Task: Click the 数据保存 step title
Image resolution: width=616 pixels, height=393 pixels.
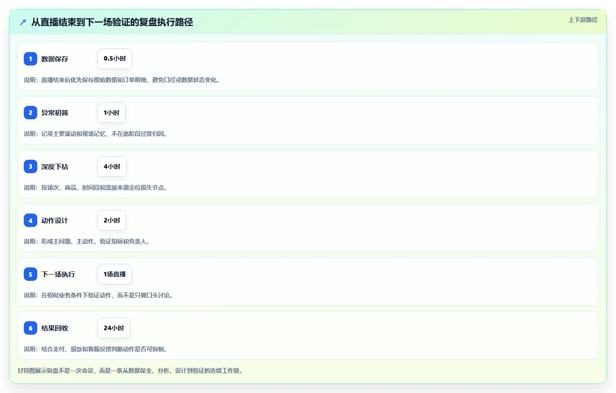Action: coord(55,59)
